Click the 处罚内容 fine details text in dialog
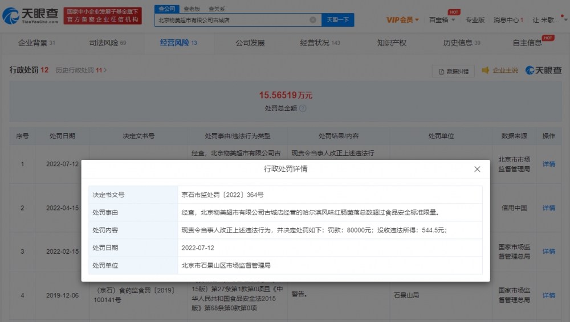The height and width of the screenshot is (322, 570). [314, 230]
